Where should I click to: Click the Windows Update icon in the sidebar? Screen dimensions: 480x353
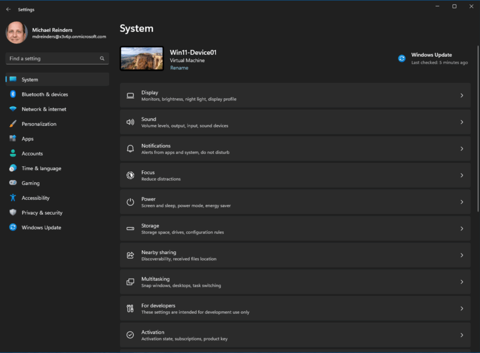[x=13, y=227]
